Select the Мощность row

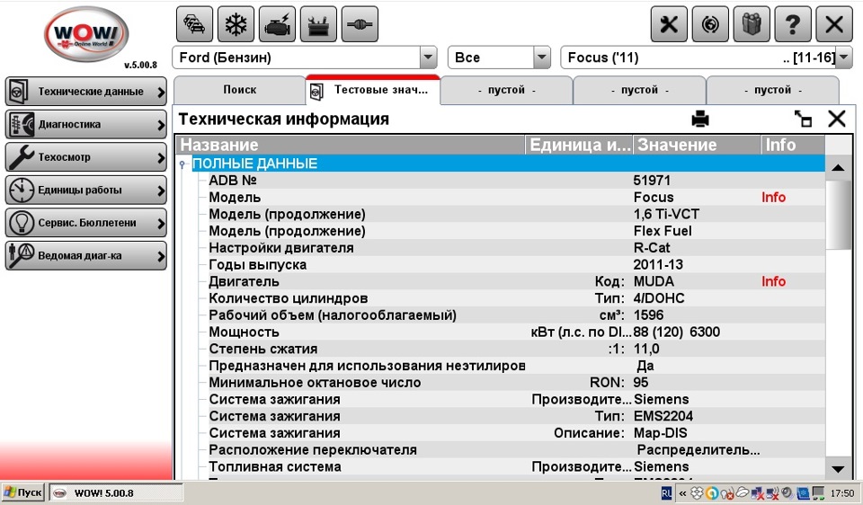[x=516, y=332]
